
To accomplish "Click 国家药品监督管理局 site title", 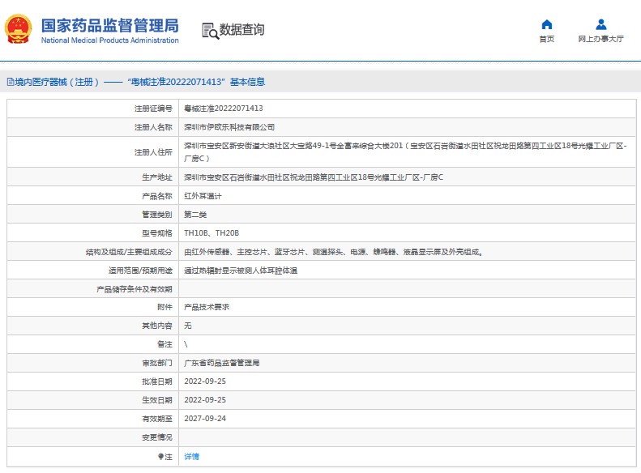I will click(110, 25).
